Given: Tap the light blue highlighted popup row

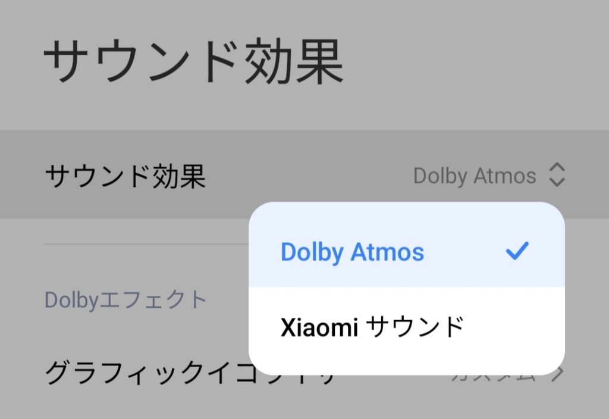Looking at the screenshot, I should click(407, 245).
